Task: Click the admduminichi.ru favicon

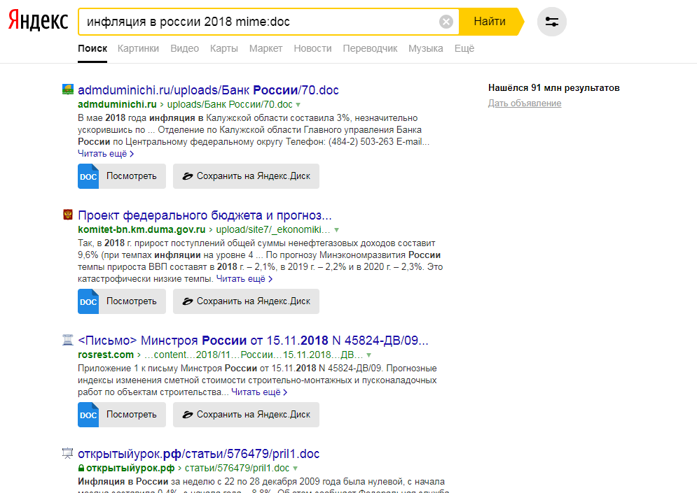Action: click(x=67, y=90)
